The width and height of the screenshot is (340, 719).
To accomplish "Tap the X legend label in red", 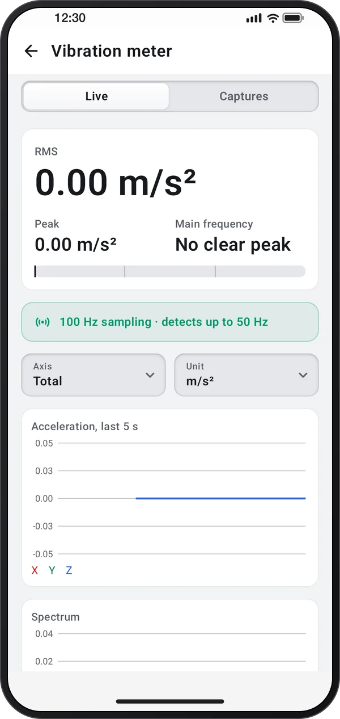I will point(35,570).
